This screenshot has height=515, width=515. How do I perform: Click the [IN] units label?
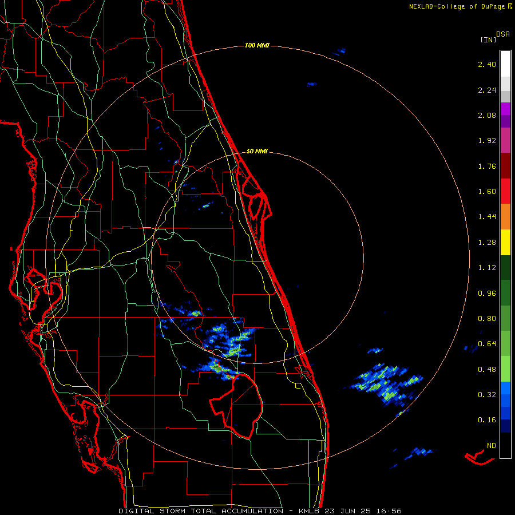click(x=488, y=39)
